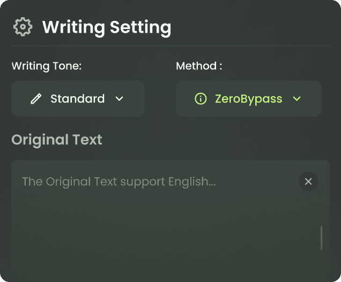
Task: Open the Standard writing tone dropdown
Action: click(78, 99)
